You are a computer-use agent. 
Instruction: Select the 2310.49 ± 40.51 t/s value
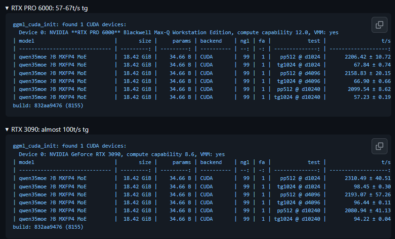[x=367, y=178]
